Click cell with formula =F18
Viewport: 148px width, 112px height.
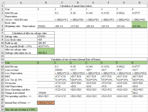[108, 86]
